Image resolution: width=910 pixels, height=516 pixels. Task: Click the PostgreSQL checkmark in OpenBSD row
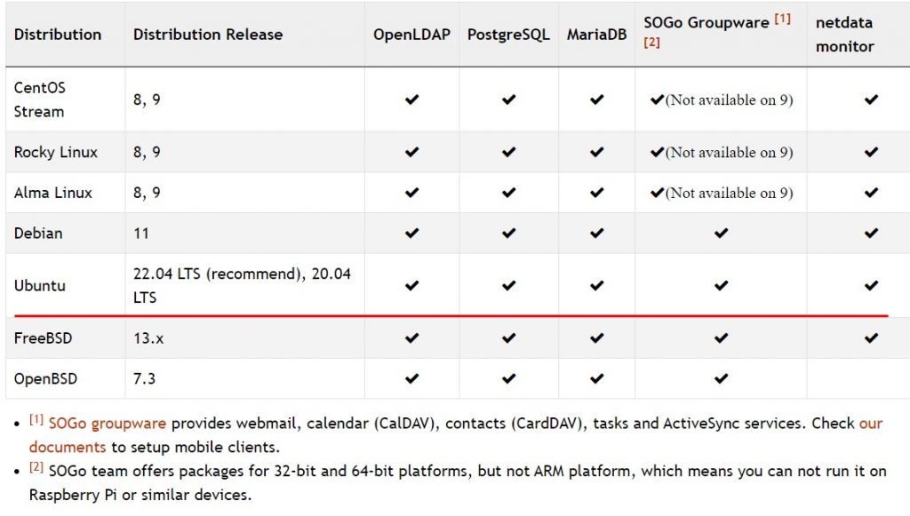[509, 378]
